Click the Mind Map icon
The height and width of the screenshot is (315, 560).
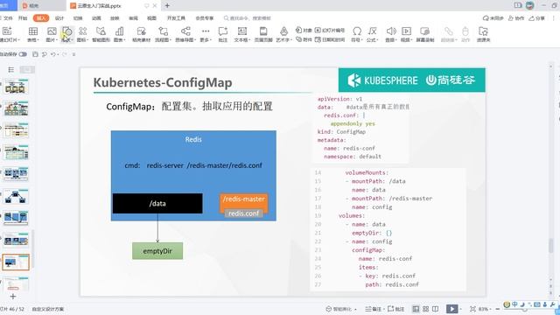(x=185, y=31)
